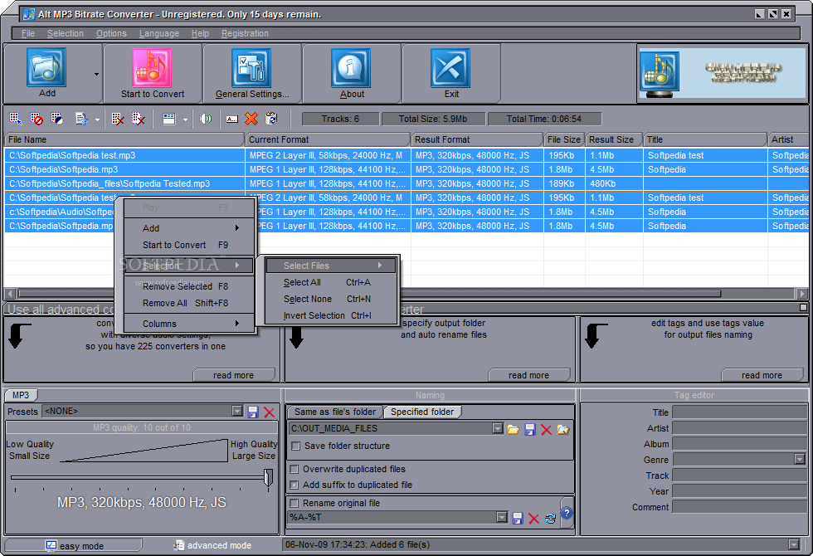Click the columns layout icon
This screenshot has height=556, width=813.
[x=169, y=119]
